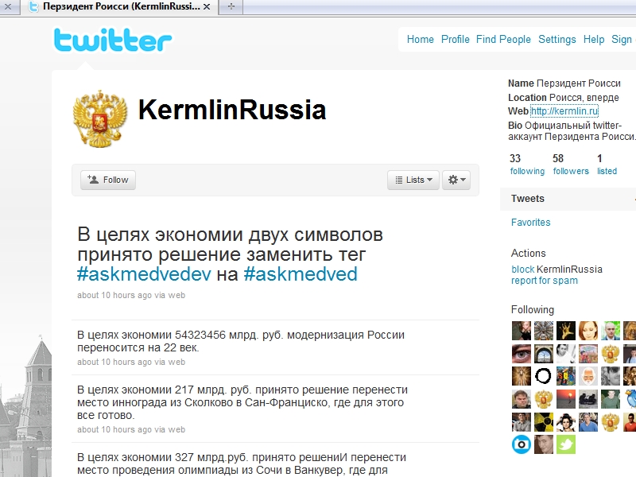Open the gear actions dropdown
Viewport: 636px width, 477px height.
[456, 180]
